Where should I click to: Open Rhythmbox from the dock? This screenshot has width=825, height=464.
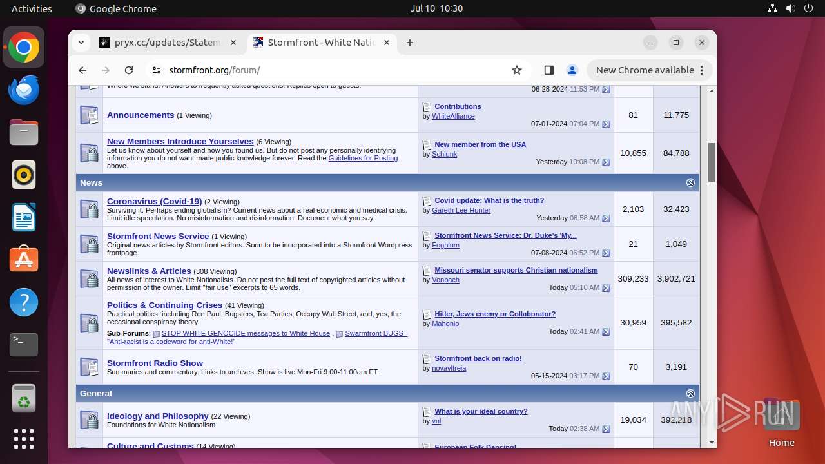click(x=24, y=175)
